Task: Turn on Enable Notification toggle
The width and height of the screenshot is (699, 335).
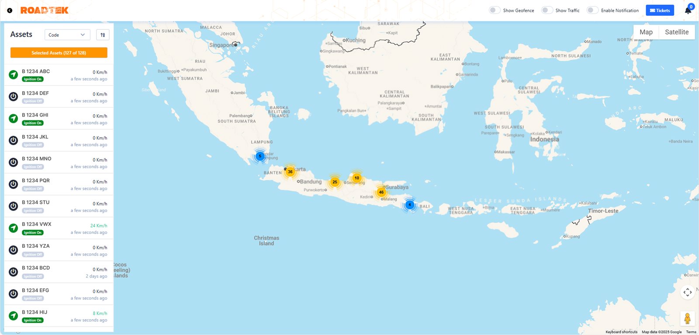Action: pos(592,10)
